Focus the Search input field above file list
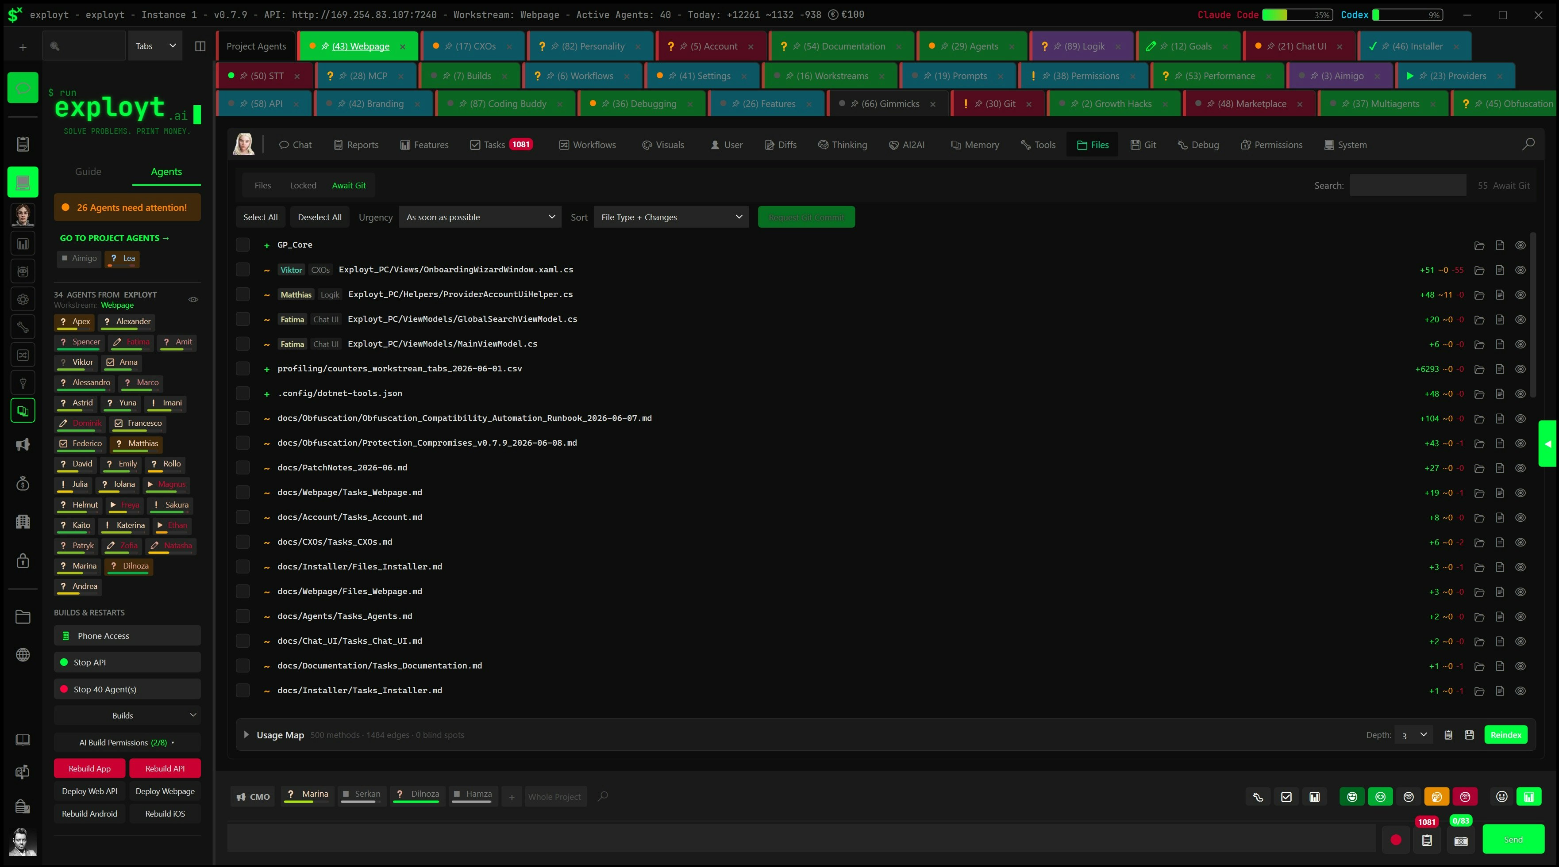The image size is (1559, 867). pos(1408,186)
